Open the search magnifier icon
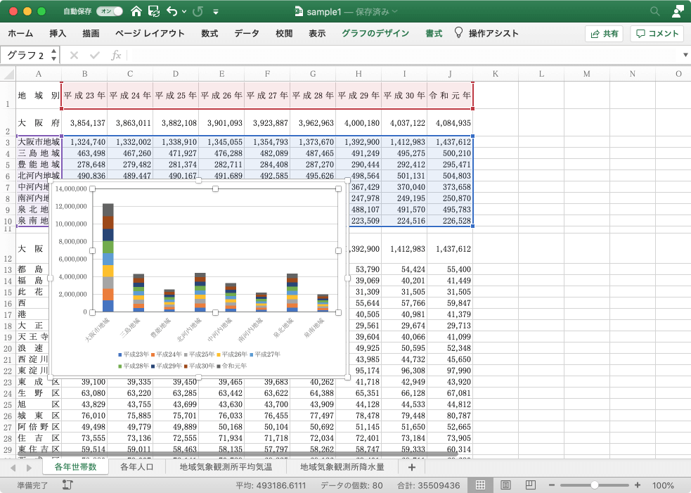 click(655, 11)
